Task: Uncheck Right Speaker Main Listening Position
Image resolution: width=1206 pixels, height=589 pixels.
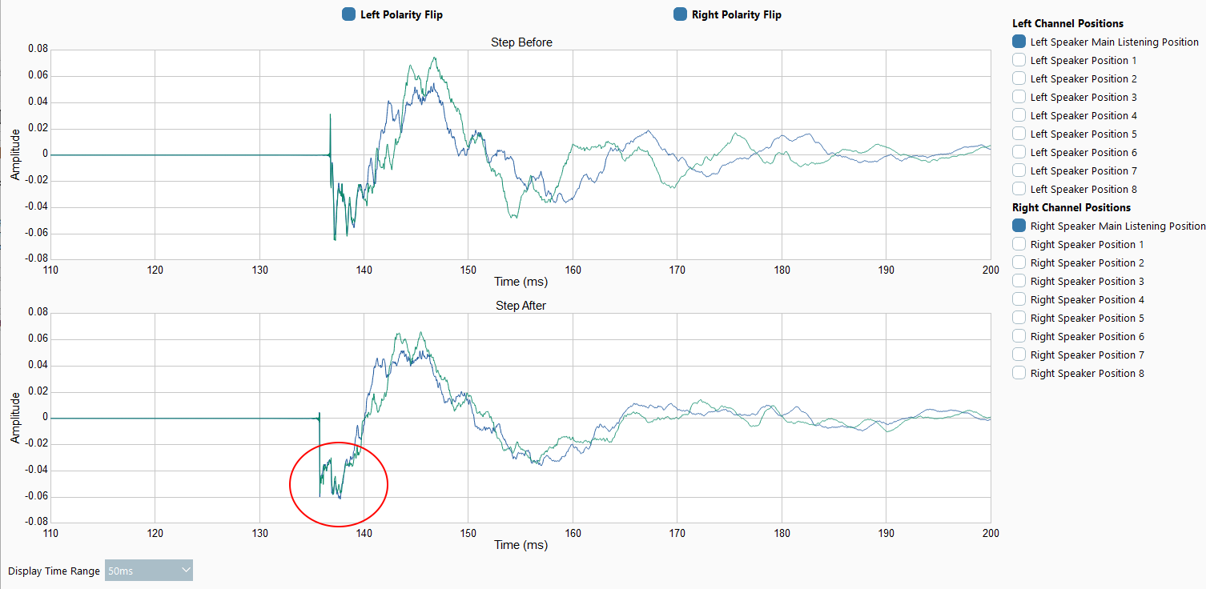Action: pos(1019,226)
